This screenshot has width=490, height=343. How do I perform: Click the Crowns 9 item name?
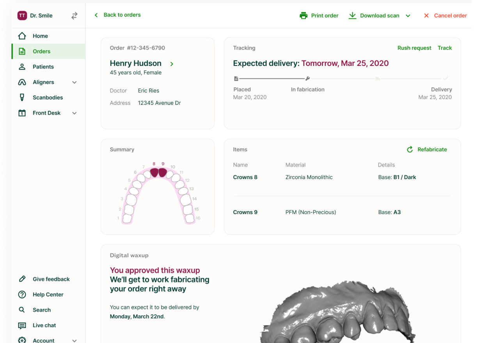(x=245, y=212)
